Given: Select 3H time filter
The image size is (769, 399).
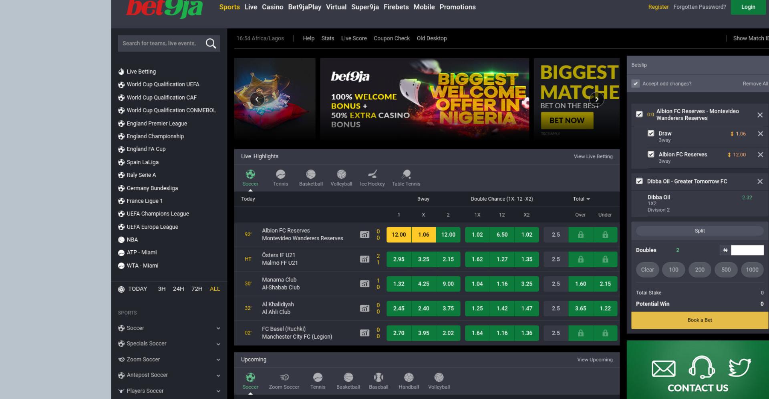Looking at the screenshot, I should click(x=162, y=289).
